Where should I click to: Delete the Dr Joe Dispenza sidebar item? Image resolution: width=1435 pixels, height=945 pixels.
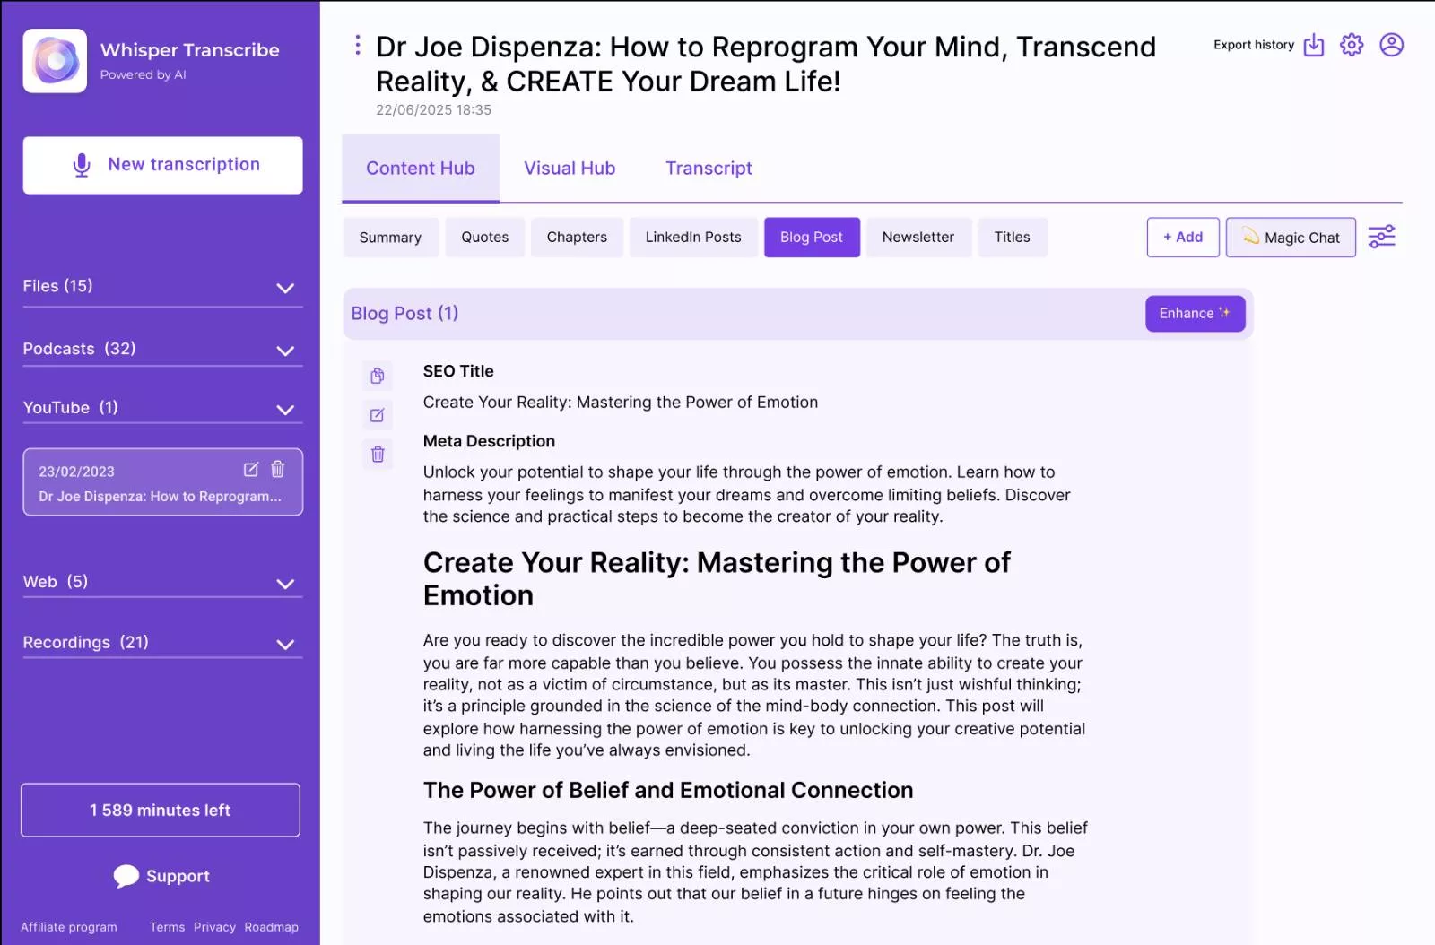278,470
